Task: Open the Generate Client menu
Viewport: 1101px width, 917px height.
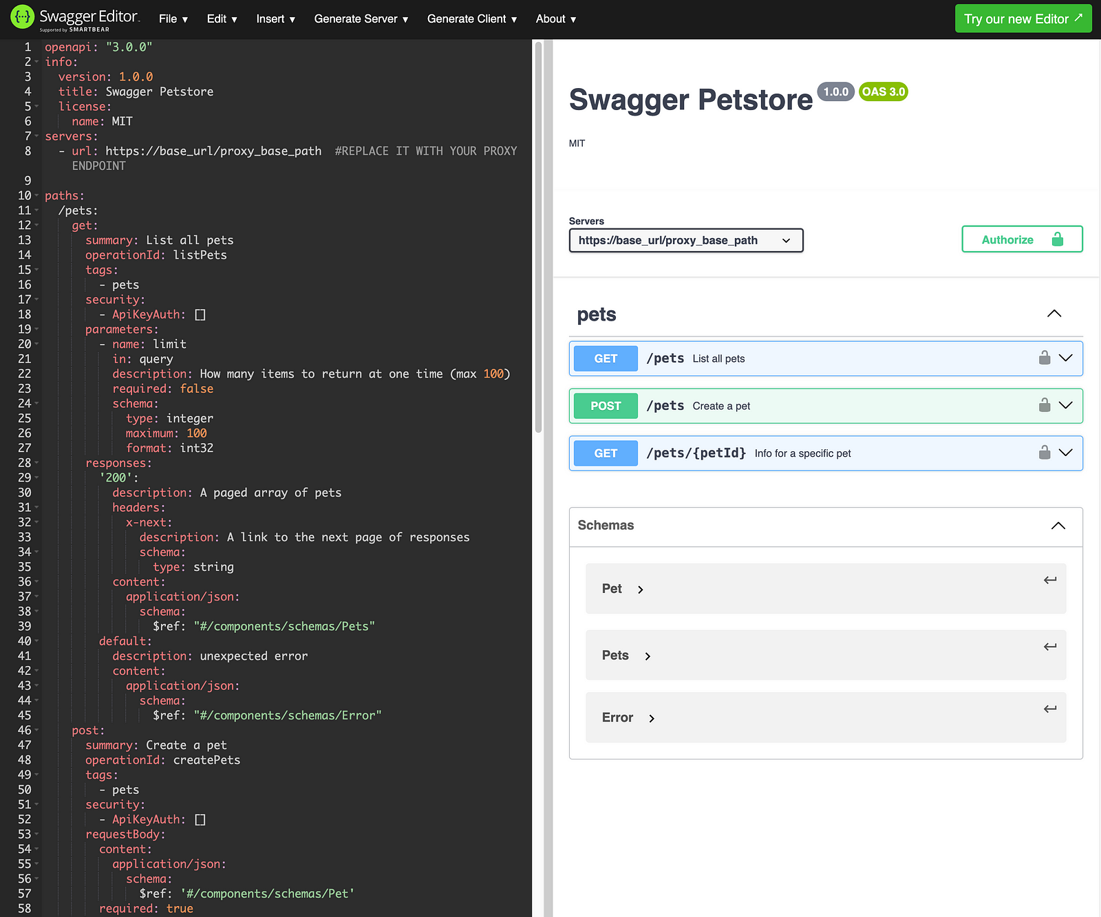Action: point(472,19)
